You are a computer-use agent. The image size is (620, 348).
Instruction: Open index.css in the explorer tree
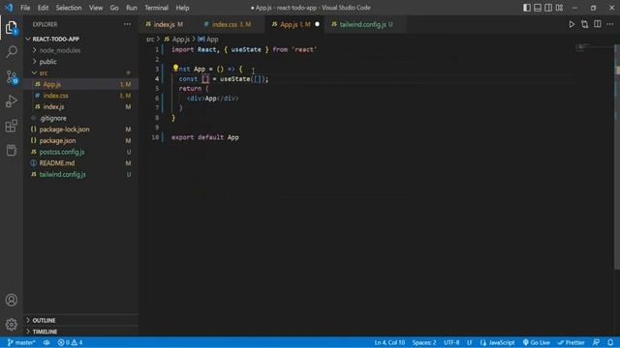(x=81, y=96)
